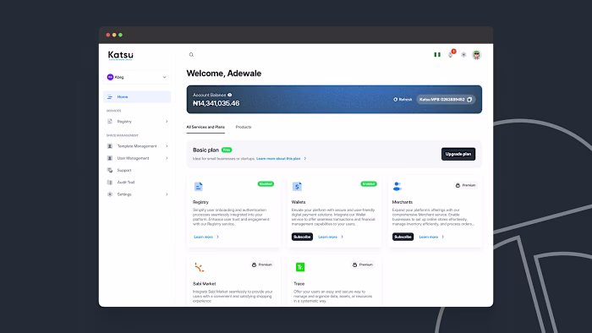The image size is (592, 333).
Task: Copy the Katsu MFB account number
Action: (x=469, y=100)
